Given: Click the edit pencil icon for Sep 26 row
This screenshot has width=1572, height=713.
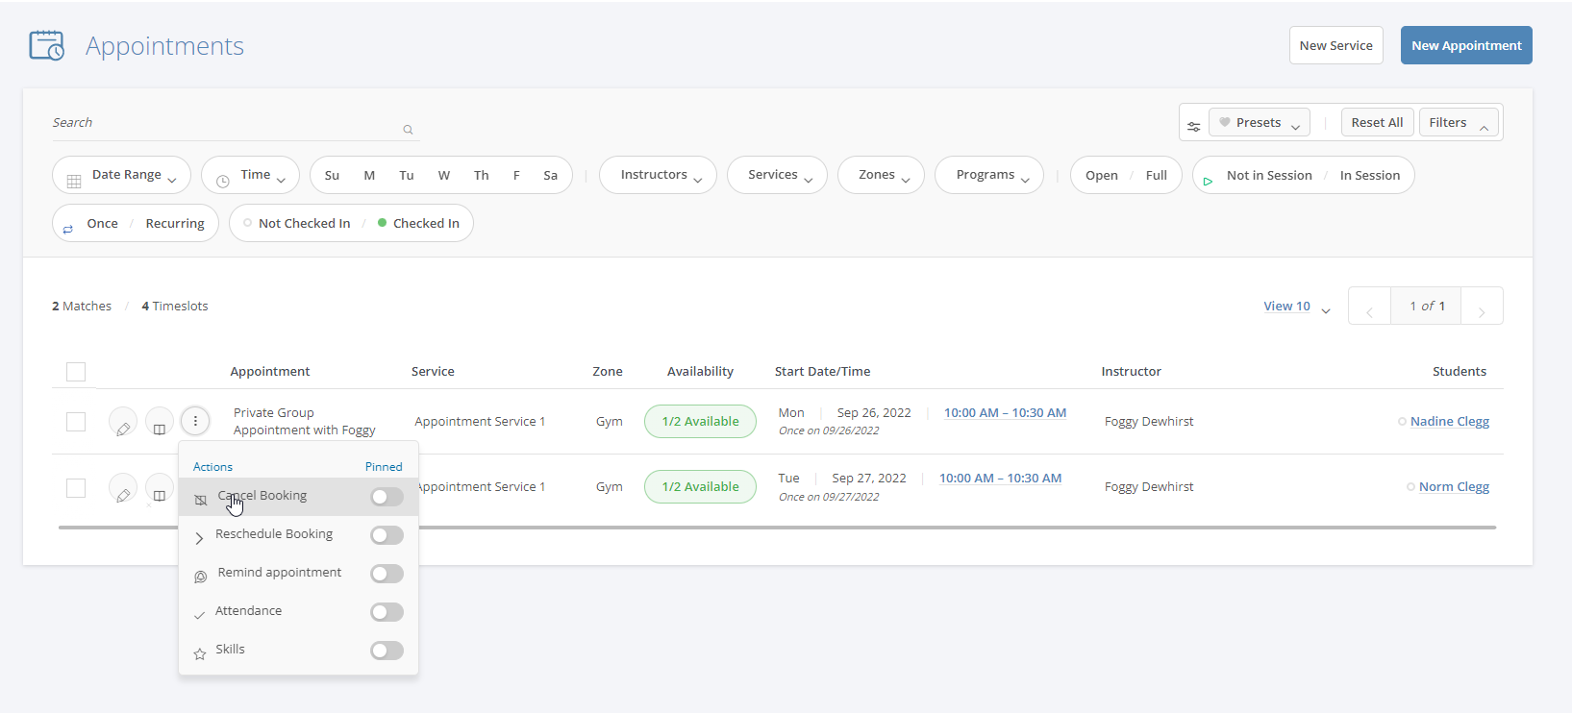Looking at the screenshot, I should coord(123,422).
